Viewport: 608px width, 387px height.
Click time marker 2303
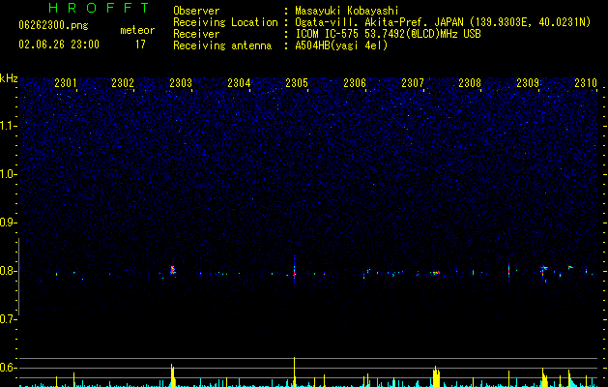181,83
